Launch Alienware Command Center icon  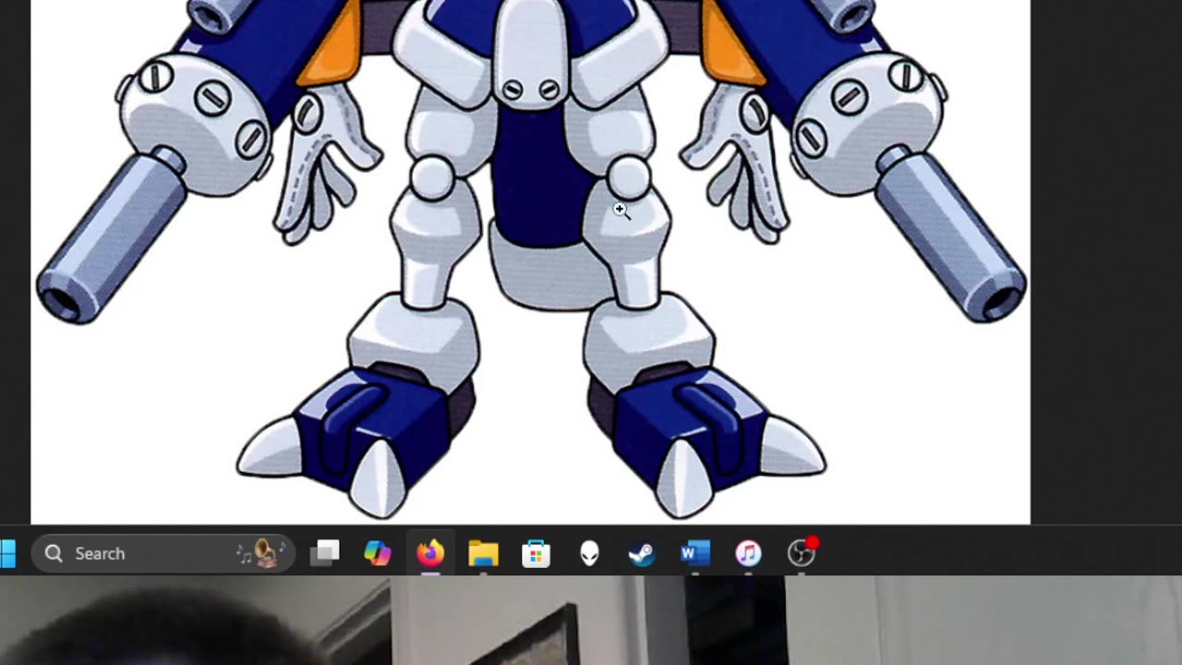pos(589,553)
